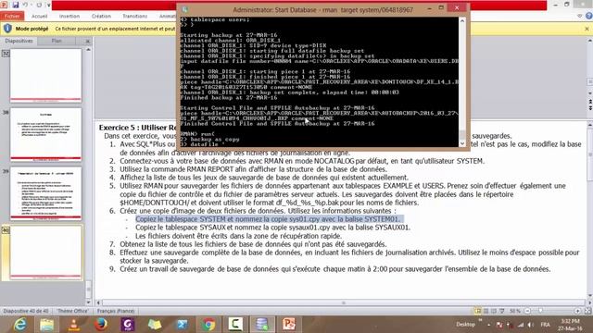The width and height of the screenshot is (593, 333).
Task: Collapse the ribbon with the chevron icon
Action: coord(579,16)
